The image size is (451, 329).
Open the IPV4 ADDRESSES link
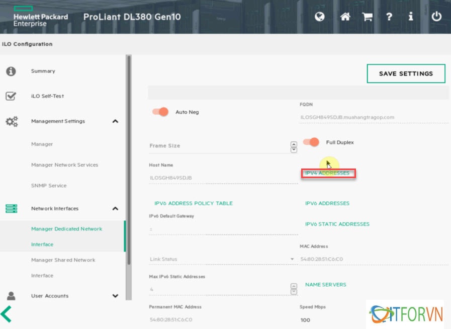(327, 174)
